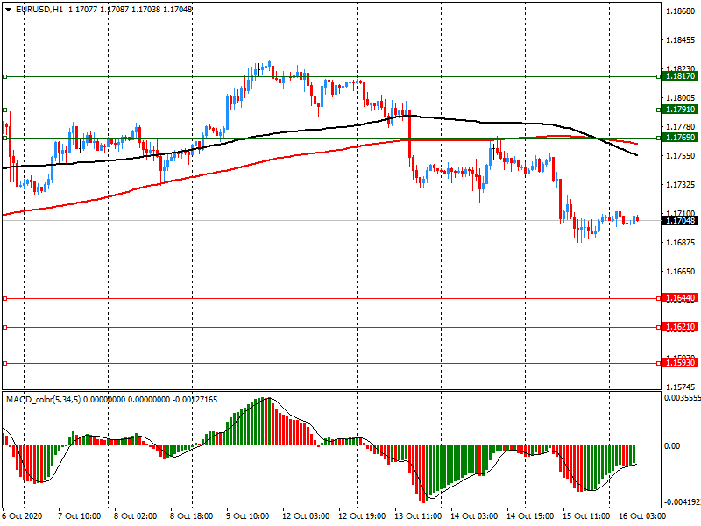Click right-end handle of the 1.15930 line
This screenshot has height=526, width=701.
(659, 363)
